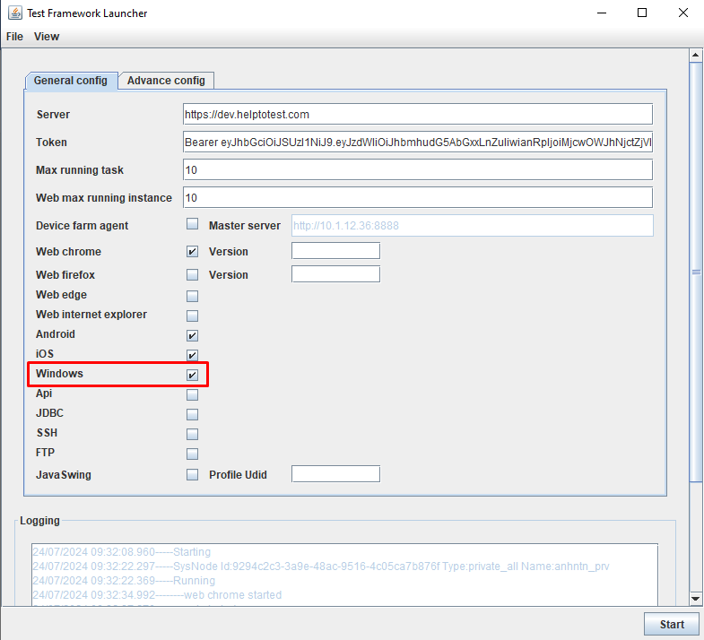Click into the Server URL field
The image size is (704, 640).
[418, 115]
